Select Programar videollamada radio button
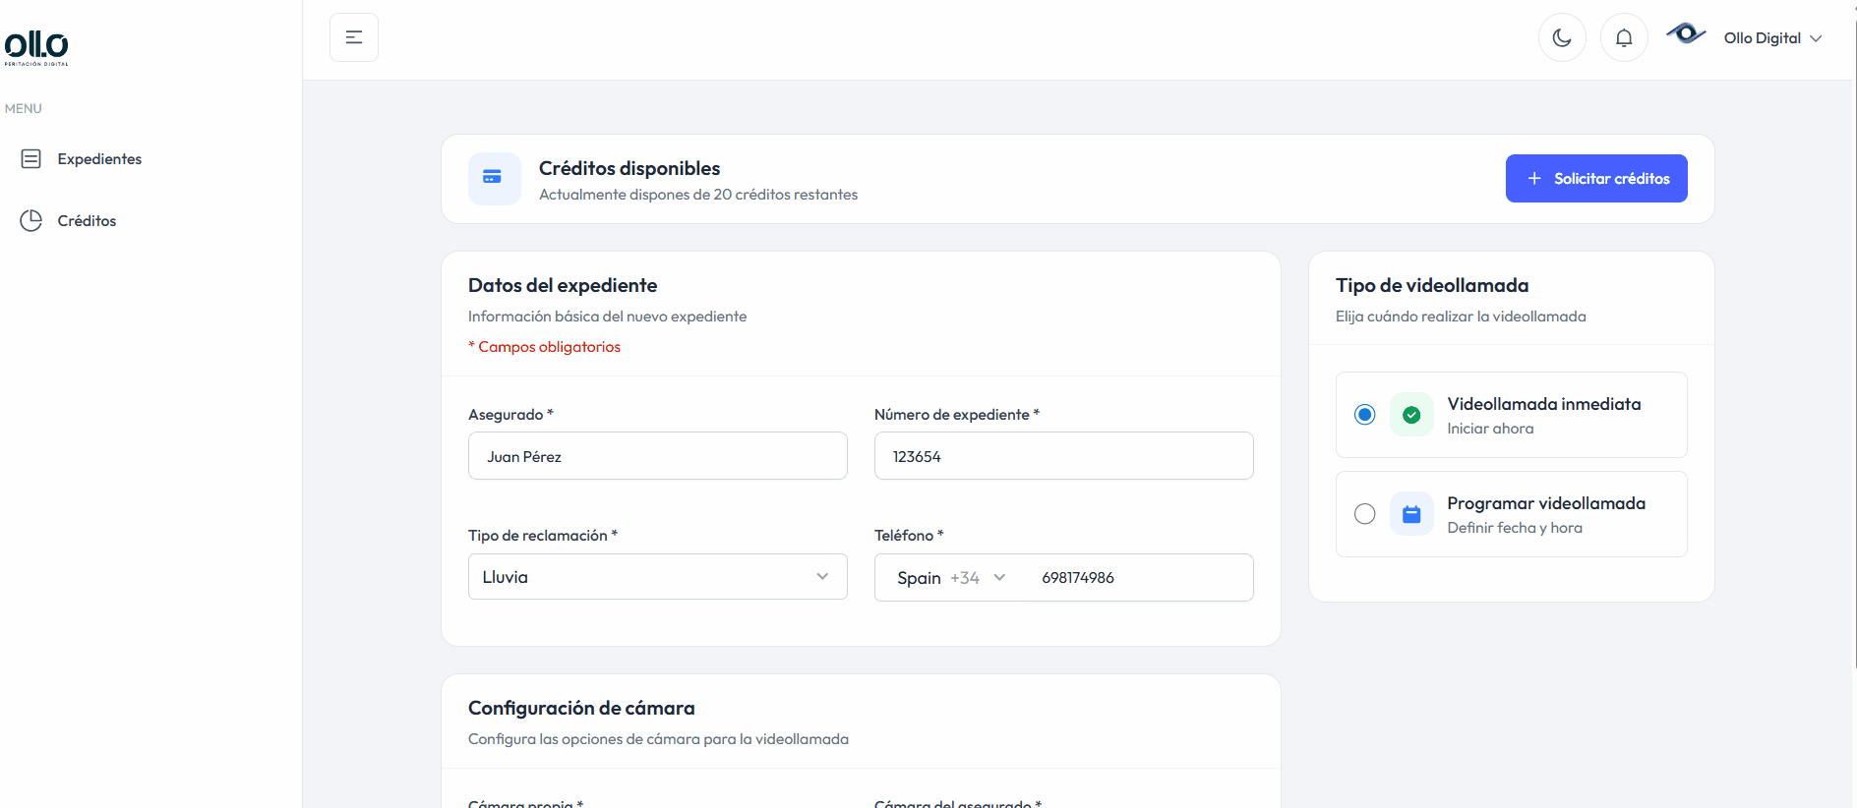 click(x=1364, y=514)
